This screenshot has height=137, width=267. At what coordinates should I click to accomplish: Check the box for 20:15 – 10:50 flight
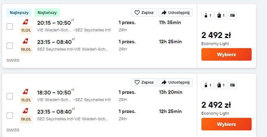(x=10, y=26)
